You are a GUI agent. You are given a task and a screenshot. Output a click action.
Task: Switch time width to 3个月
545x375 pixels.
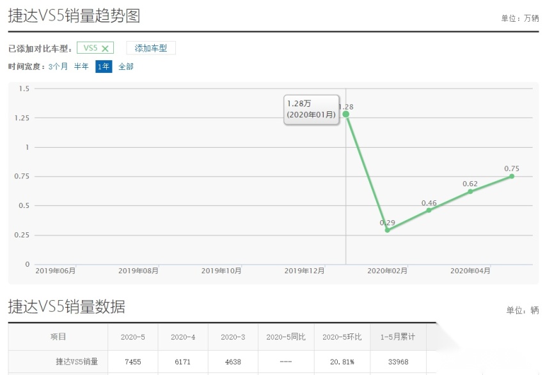pyautogui.click(x=58, y=67)
